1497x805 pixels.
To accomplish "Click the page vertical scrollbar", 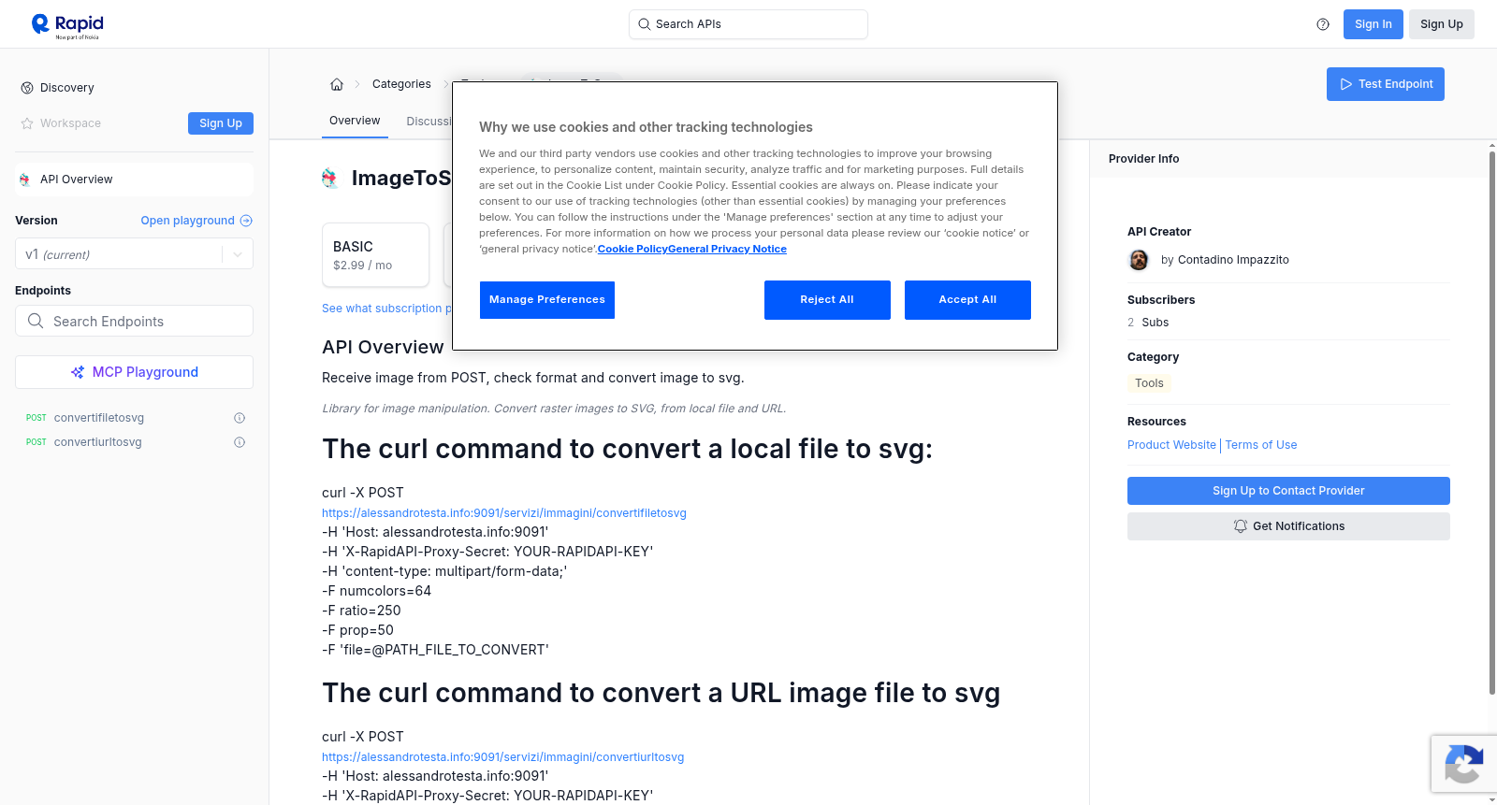I will click(1491, 423).
